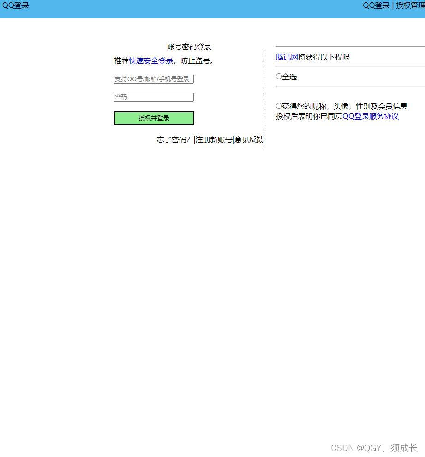Click the 账号密码登录 heading
Image resolution: width=425 pixels, height=457 pixels.
[189, 47]
